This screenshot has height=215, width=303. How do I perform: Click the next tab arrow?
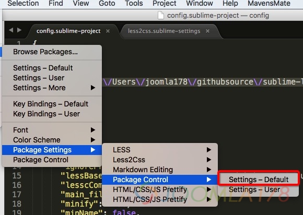coord(19,30)
